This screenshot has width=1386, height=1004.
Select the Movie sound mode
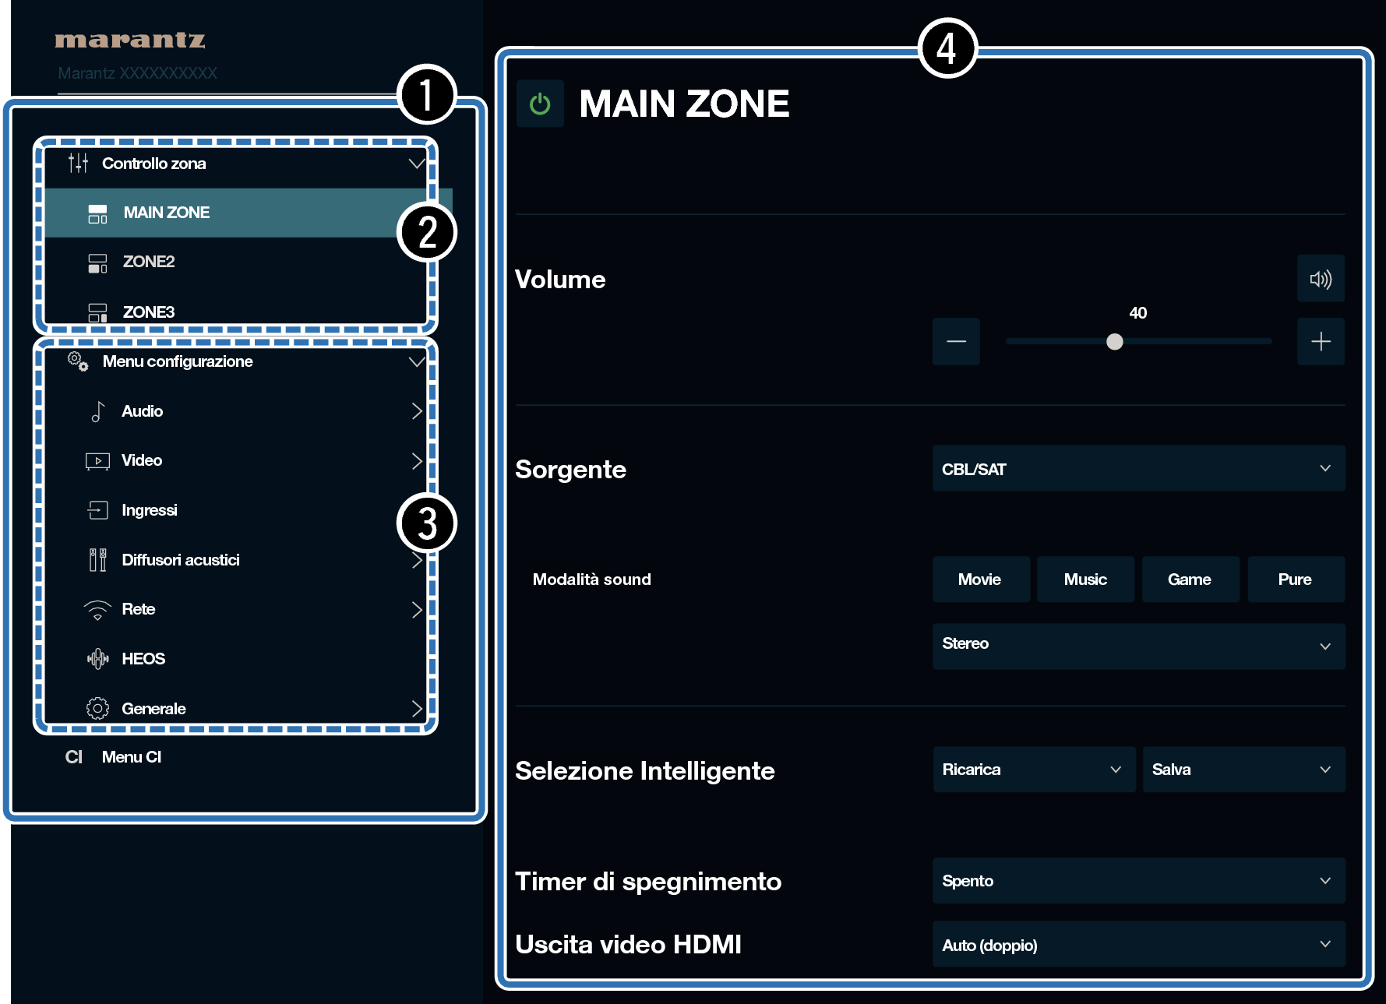980,580
